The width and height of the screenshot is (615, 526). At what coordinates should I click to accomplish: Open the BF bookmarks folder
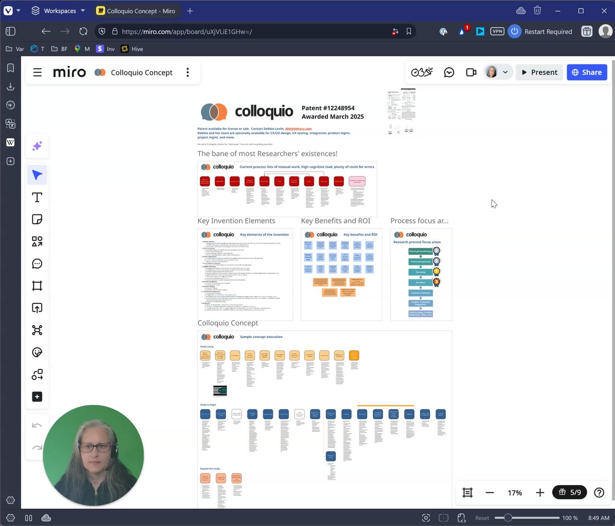[59, 49]
